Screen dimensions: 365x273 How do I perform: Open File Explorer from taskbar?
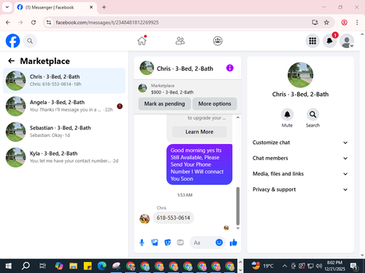coord(73,266)
